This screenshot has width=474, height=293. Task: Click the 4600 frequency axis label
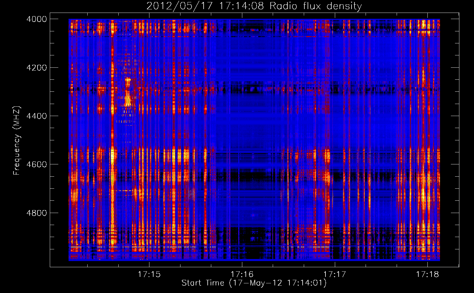[37, 164]
